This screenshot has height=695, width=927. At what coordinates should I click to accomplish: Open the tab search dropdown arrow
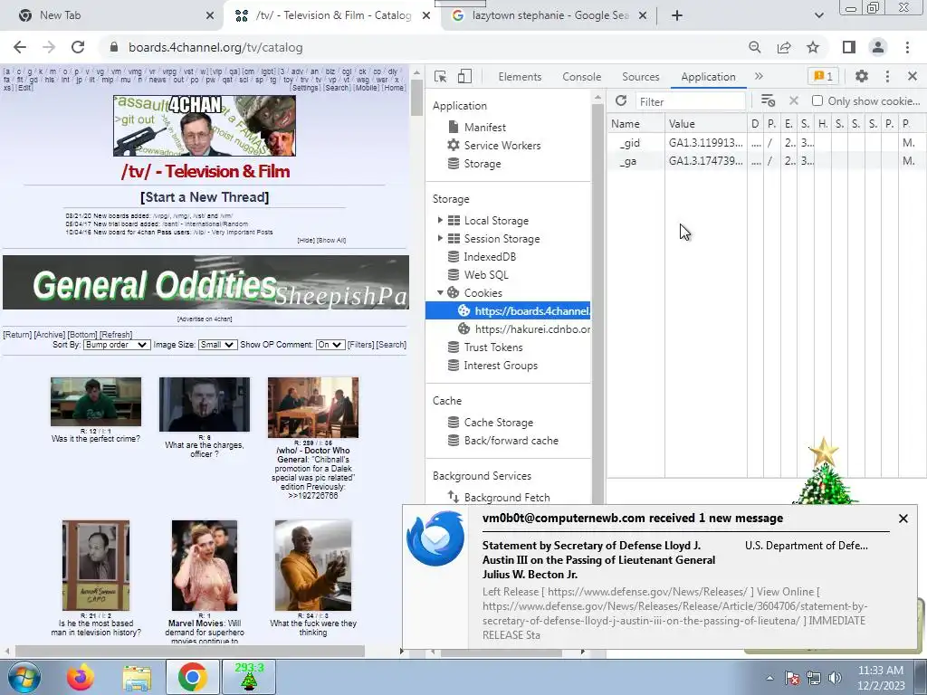(x=818, y=16)
